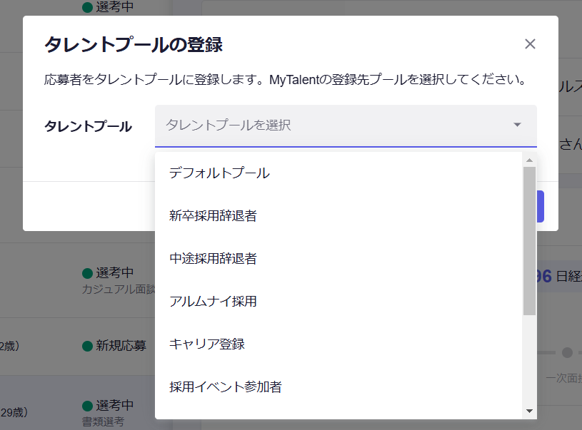The width and height of the screenshot is (582, 430).
Task: Close the タレントプールの登録 dialog with X
Action: pos(530,44)
